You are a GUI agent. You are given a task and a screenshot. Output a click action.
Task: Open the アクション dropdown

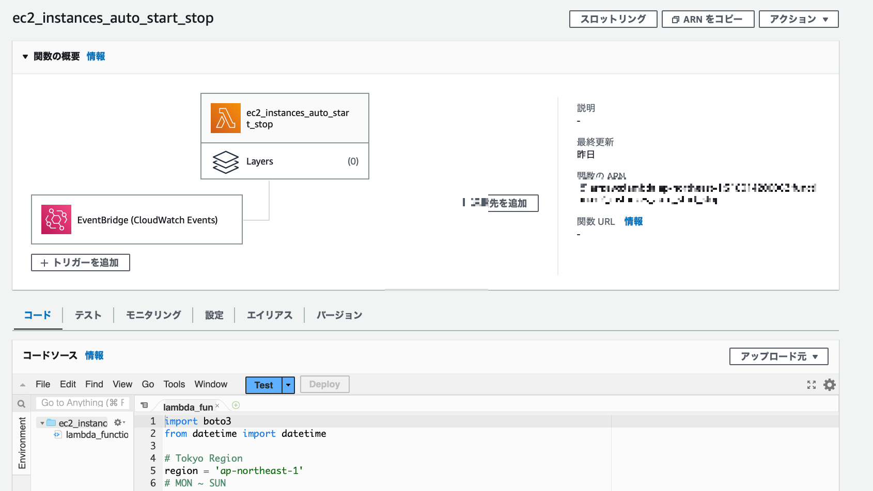[799, 19]
